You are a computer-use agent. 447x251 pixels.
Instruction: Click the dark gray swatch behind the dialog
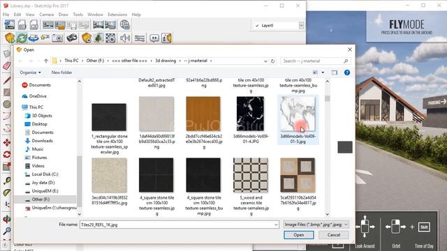tap(345, 147)
